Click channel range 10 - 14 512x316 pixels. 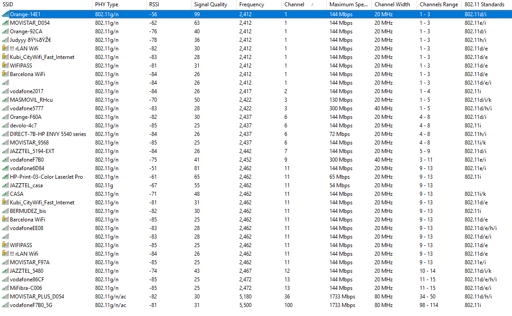427,271
